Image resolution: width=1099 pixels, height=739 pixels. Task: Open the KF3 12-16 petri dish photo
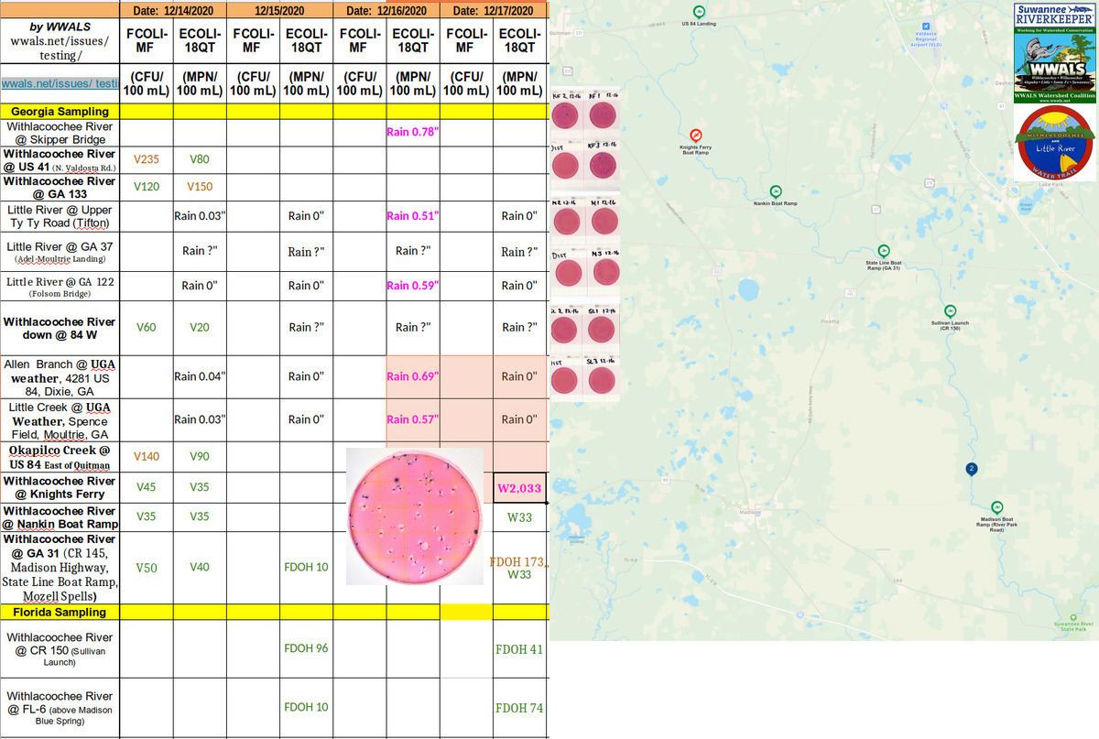click(x=603, y=166)
